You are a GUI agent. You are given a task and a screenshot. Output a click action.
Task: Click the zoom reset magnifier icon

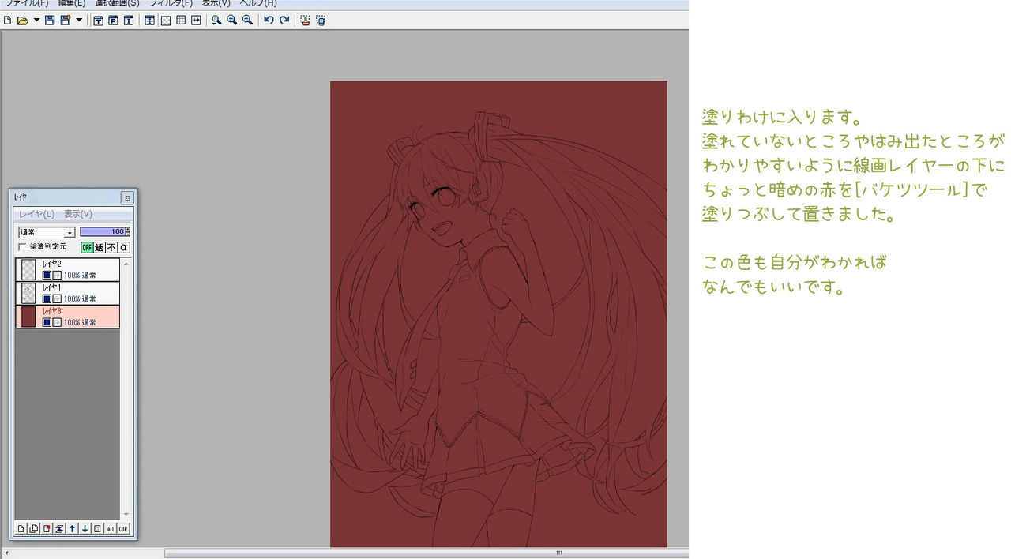click(x=216, y=21)
